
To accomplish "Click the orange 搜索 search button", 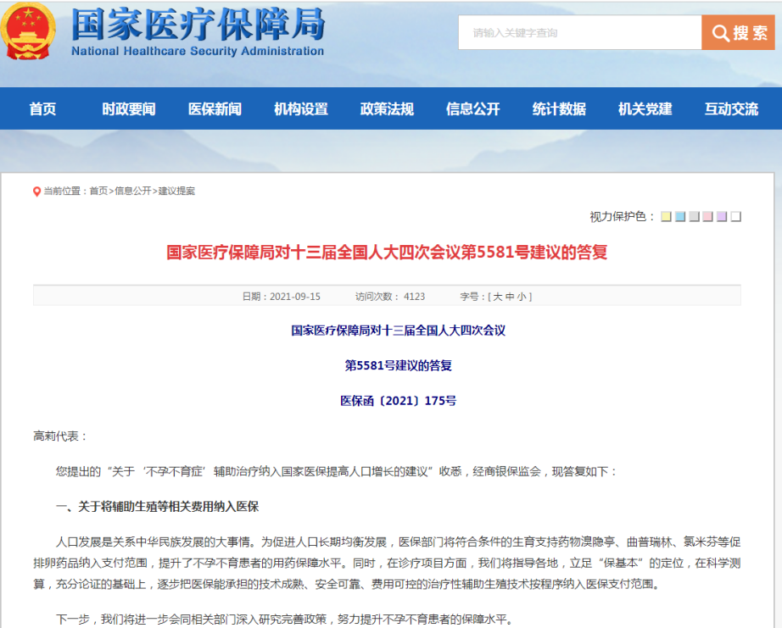I will 738,32.
